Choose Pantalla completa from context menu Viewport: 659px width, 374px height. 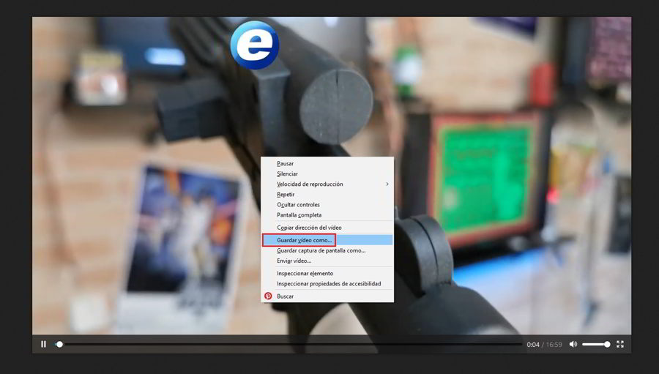point(299,214)
